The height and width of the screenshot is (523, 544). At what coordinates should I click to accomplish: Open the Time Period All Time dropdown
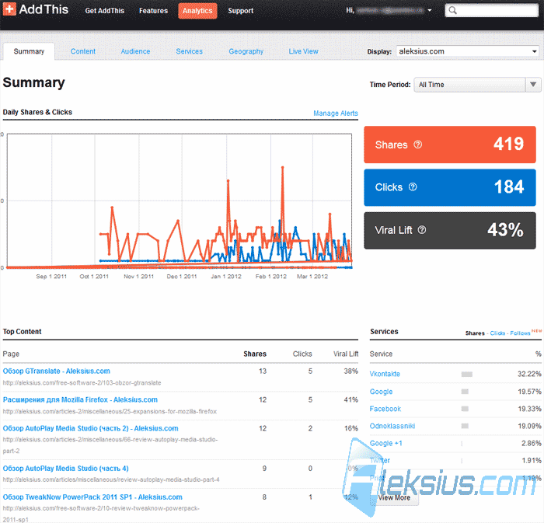pos(477,85)
